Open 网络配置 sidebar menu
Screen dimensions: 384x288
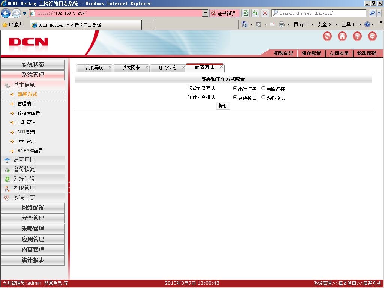click(33, 208)
